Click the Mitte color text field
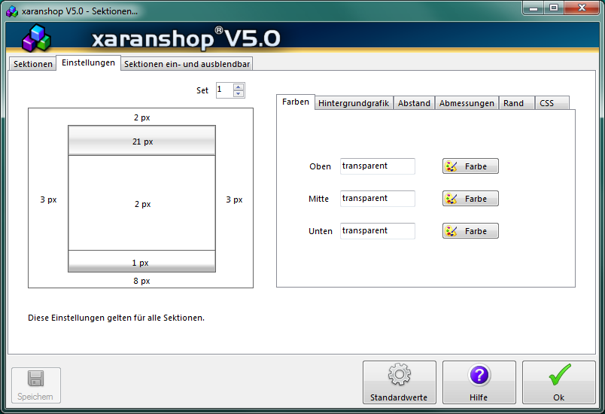This screenshot has height=414, width=605. click(377, 199)
